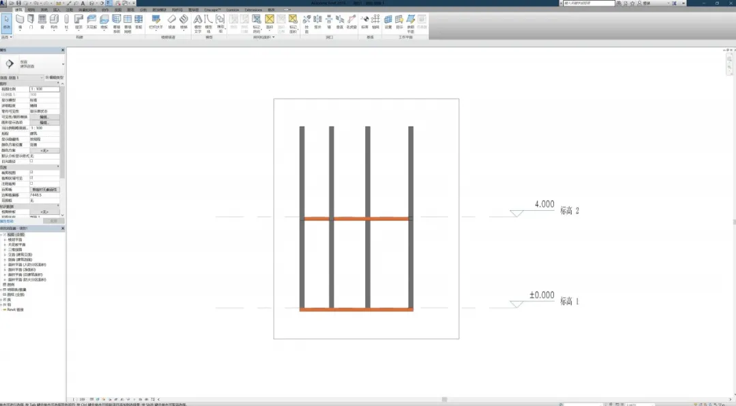The image size is (736, 406).
Task: Expand the 房间和面积 panel dropdown
Action: click(264, 37)
